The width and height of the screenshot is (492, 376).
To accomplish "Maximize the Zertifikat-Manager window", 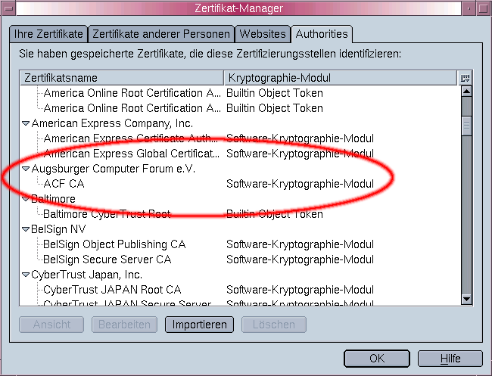I will click(x=483, y=8).
